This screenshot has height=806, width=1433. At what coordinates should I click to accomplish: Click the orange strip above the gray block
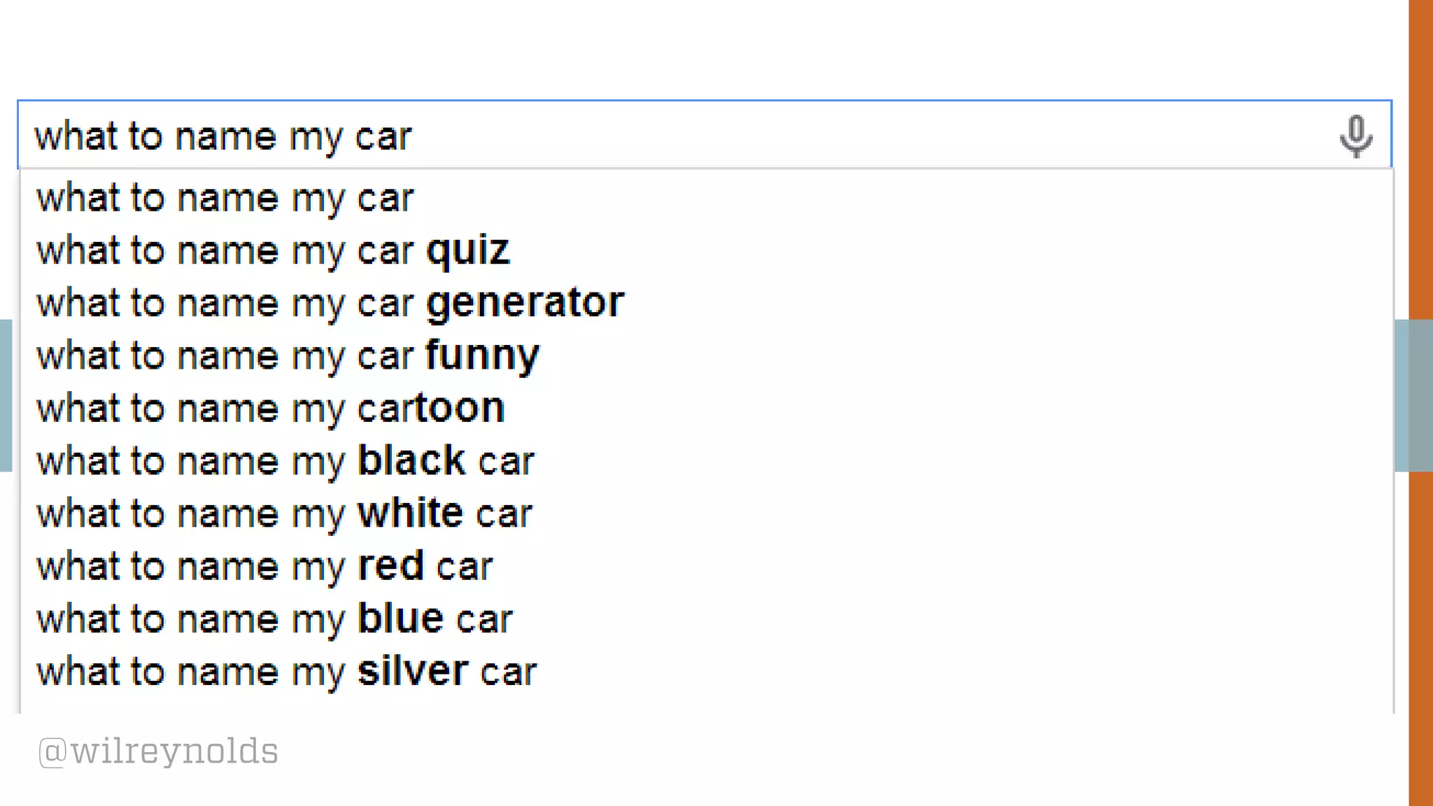[x=1420, y=161]
